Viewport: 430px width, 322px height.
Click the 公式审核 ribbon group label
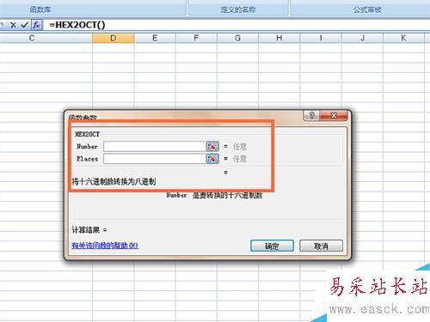367,9
